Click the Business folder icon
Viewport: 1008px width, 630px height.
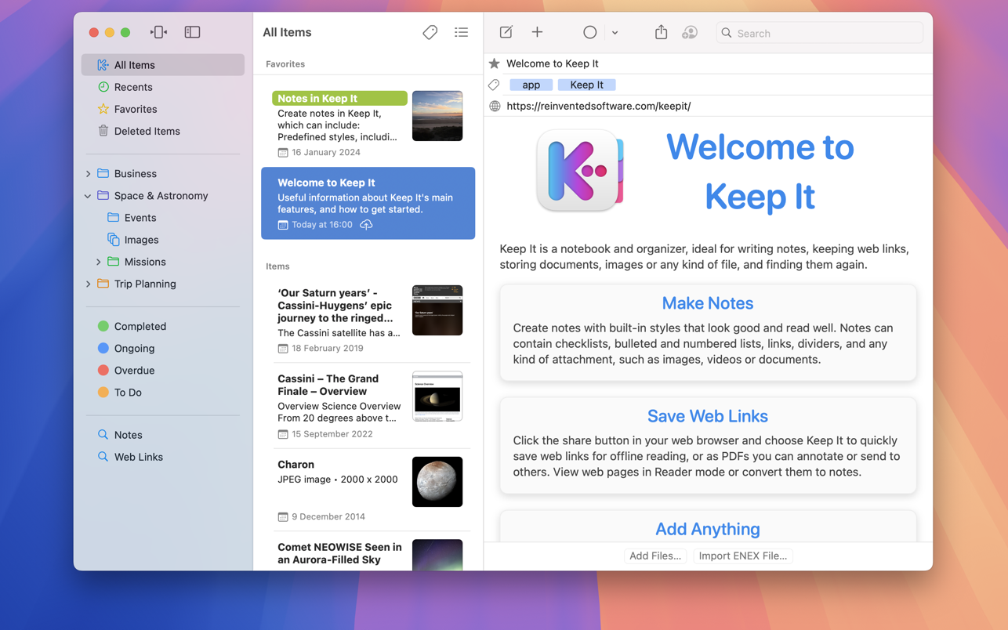coord(103,173)
